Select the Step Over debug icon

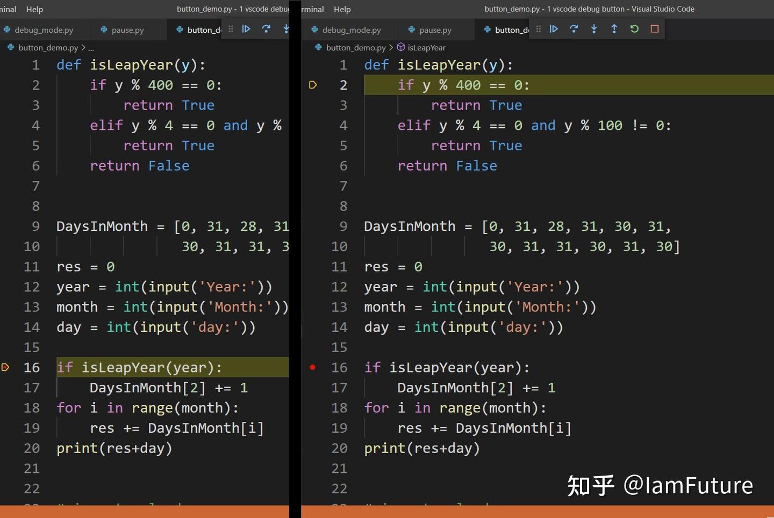574,30
